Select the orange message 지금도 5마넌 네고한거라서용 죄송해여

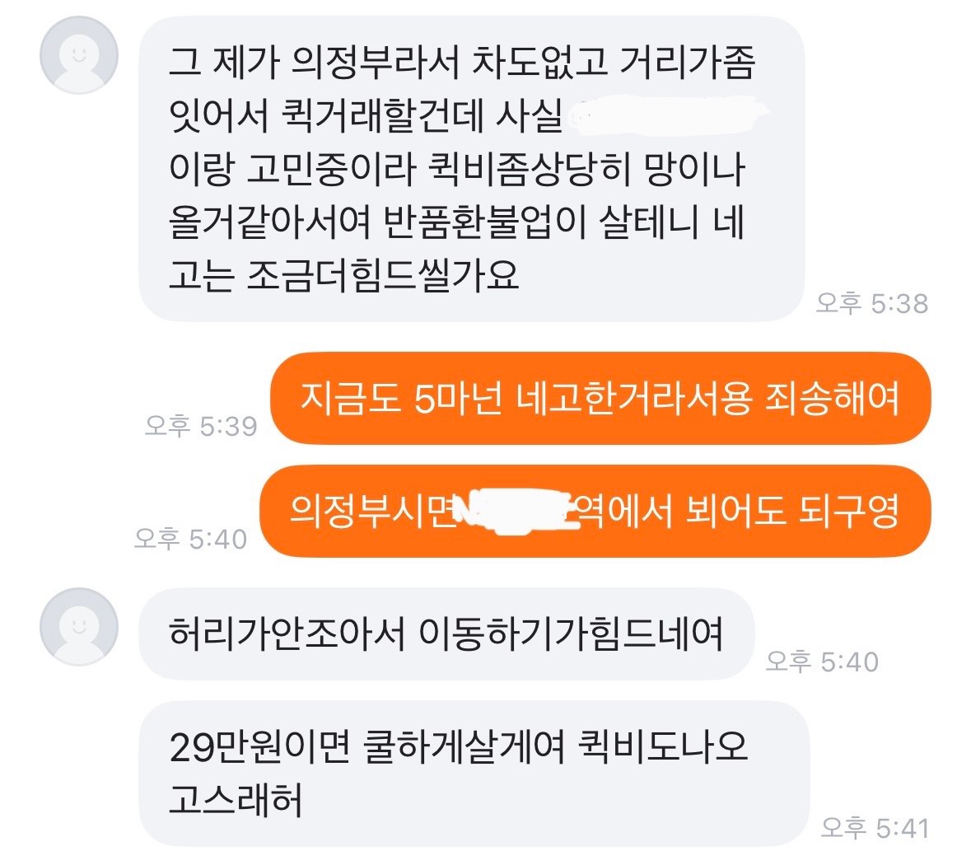pyautogui.click(x=600, y=399)
